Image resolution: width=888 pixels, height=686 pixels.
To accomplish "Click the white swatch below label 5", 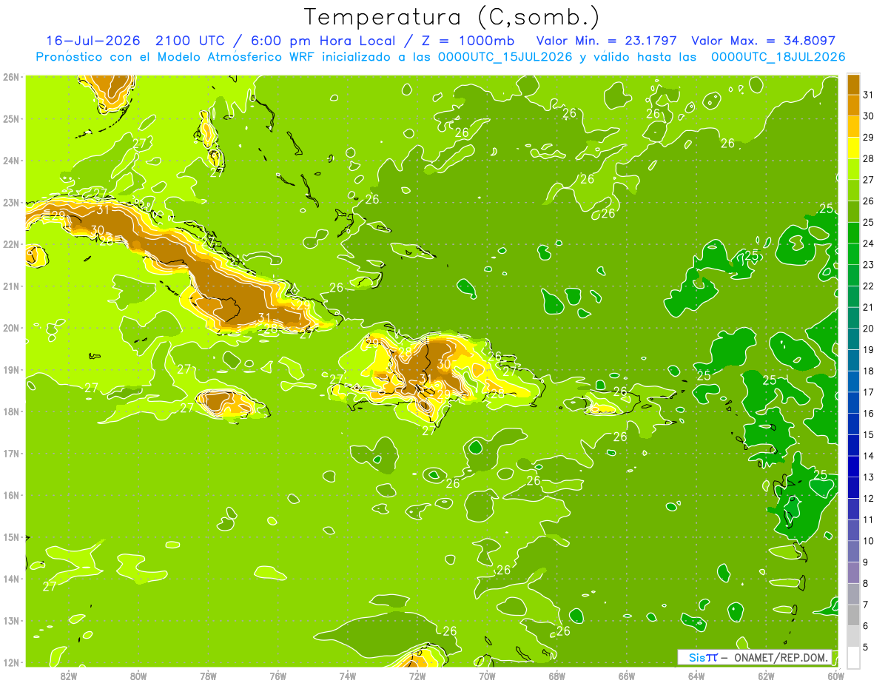I will pyautogui.click(x=854, y=657).
